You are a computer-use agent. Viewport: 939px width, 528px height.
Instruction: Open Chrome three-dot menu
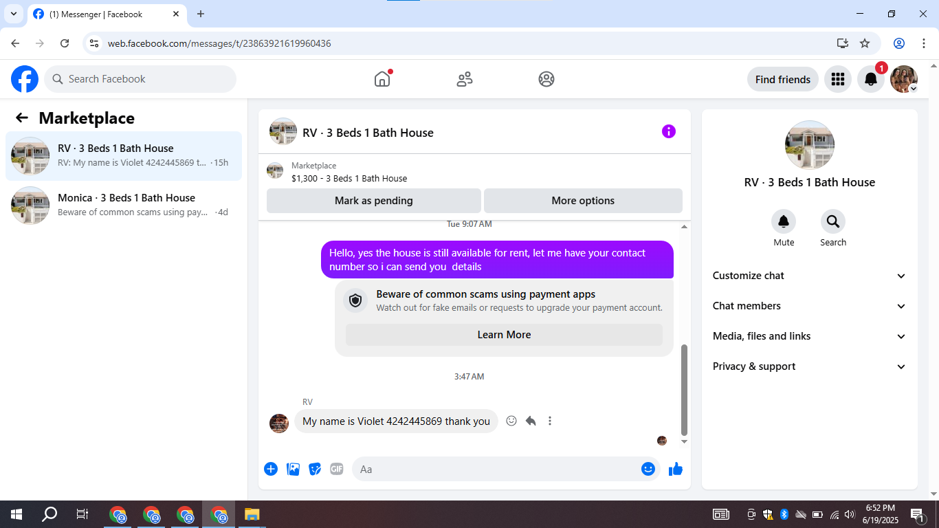coord(924,43)
